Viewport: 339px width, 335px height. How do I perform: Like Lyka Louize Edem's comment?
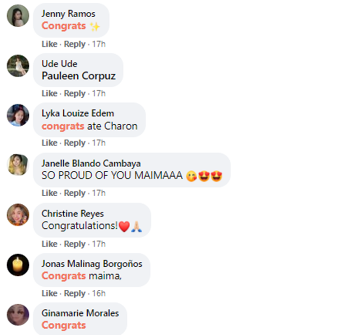point(50,143)
